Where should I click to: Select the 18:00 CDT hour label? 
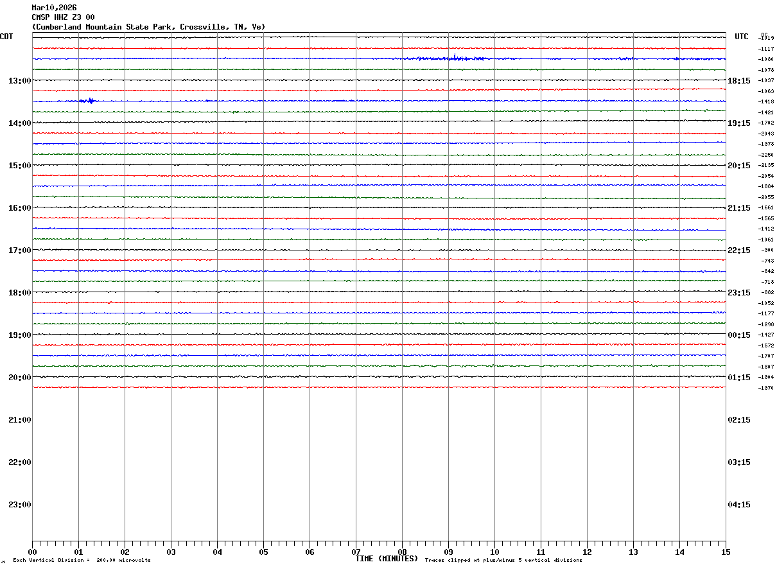(19, 293)
